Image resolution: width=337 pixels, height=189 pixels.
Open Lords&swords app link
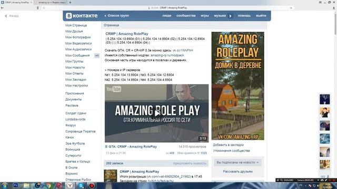click(75, 119)
